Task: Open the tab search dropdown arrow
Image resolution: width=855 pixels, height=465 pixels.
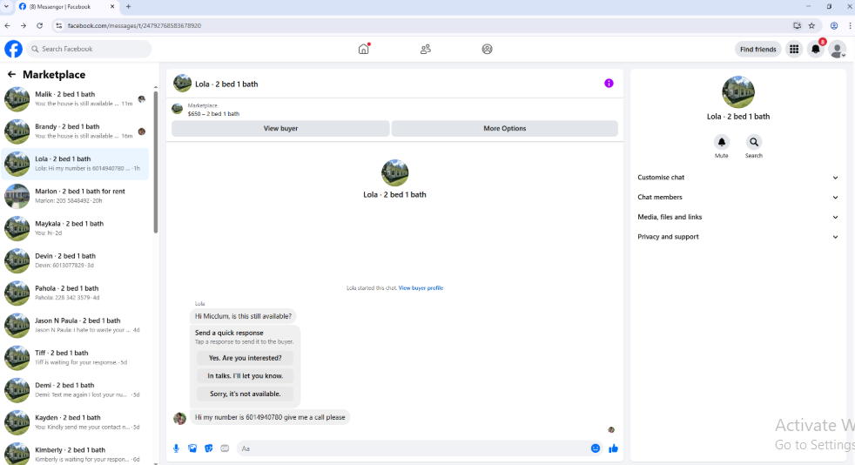Action: (x=7, y=7)
